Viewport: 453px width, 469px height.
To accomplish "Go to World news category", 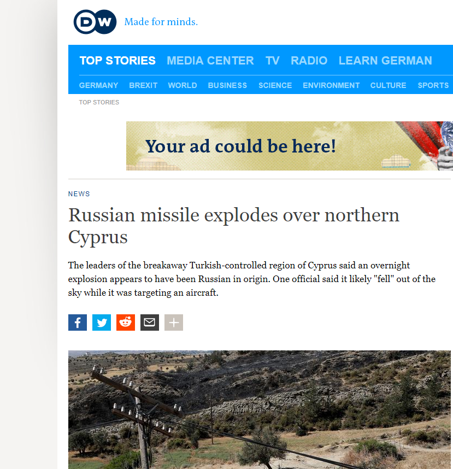I will 183,85.
